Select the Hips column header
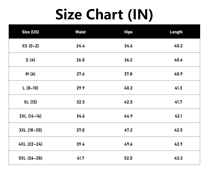The image size is (208, 173). pos(128,32)
